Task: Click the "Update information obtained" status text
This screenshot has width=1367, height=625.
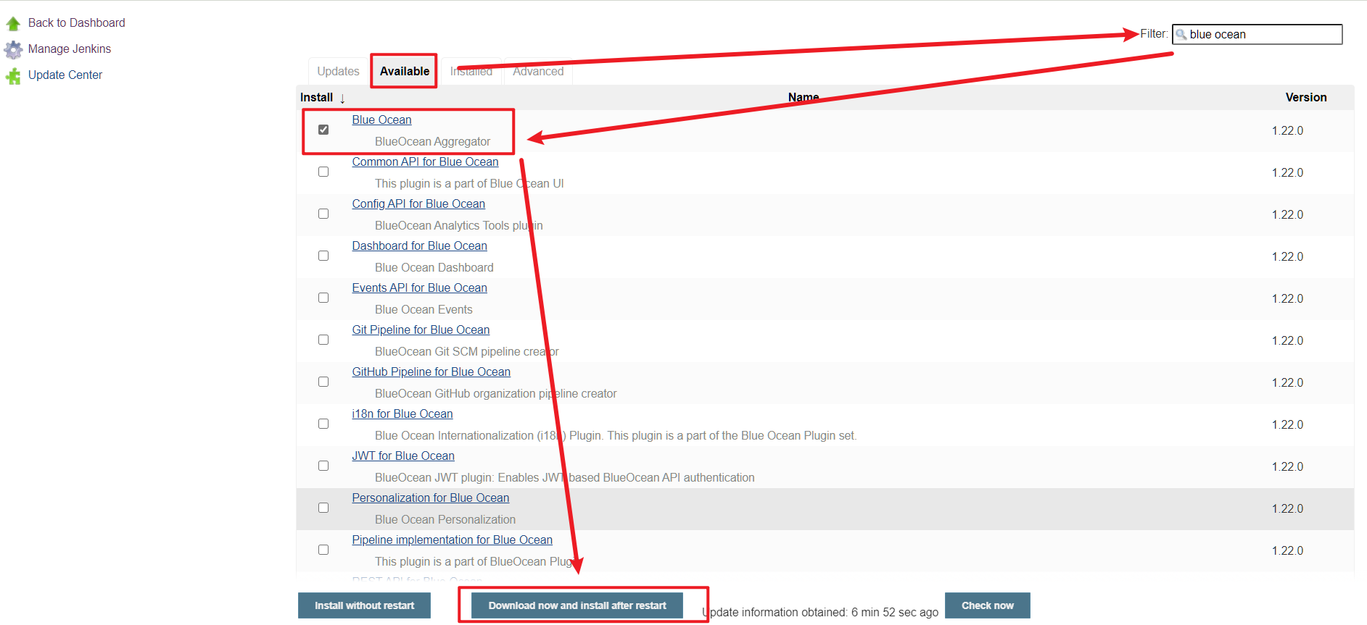Action: (x=820, y=613)
